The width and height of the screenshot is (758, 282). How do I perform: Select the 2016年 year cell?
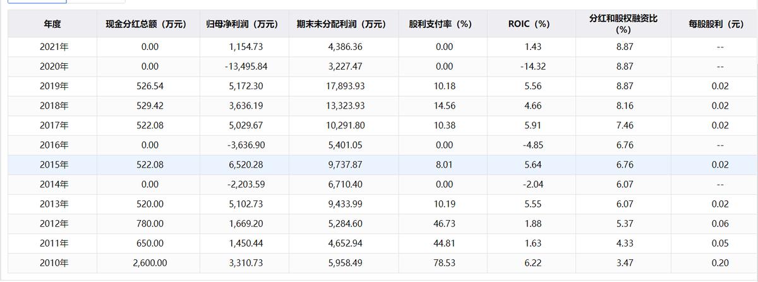click(54, 145)
